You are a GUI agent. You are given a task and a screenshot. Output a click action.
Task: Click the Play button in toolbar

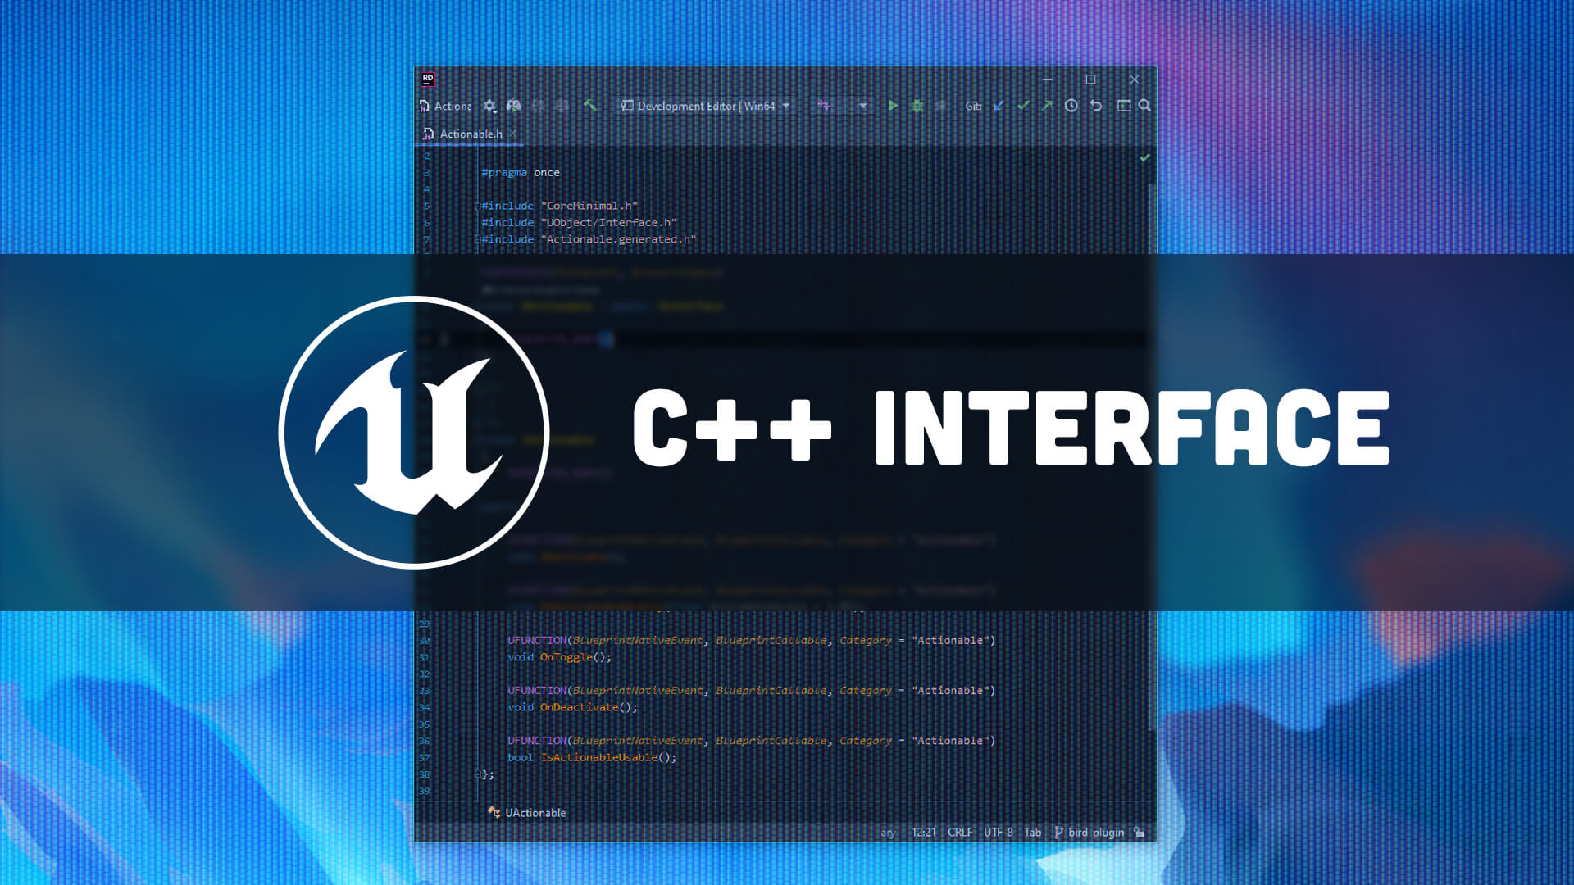click(x=893, y=105)
